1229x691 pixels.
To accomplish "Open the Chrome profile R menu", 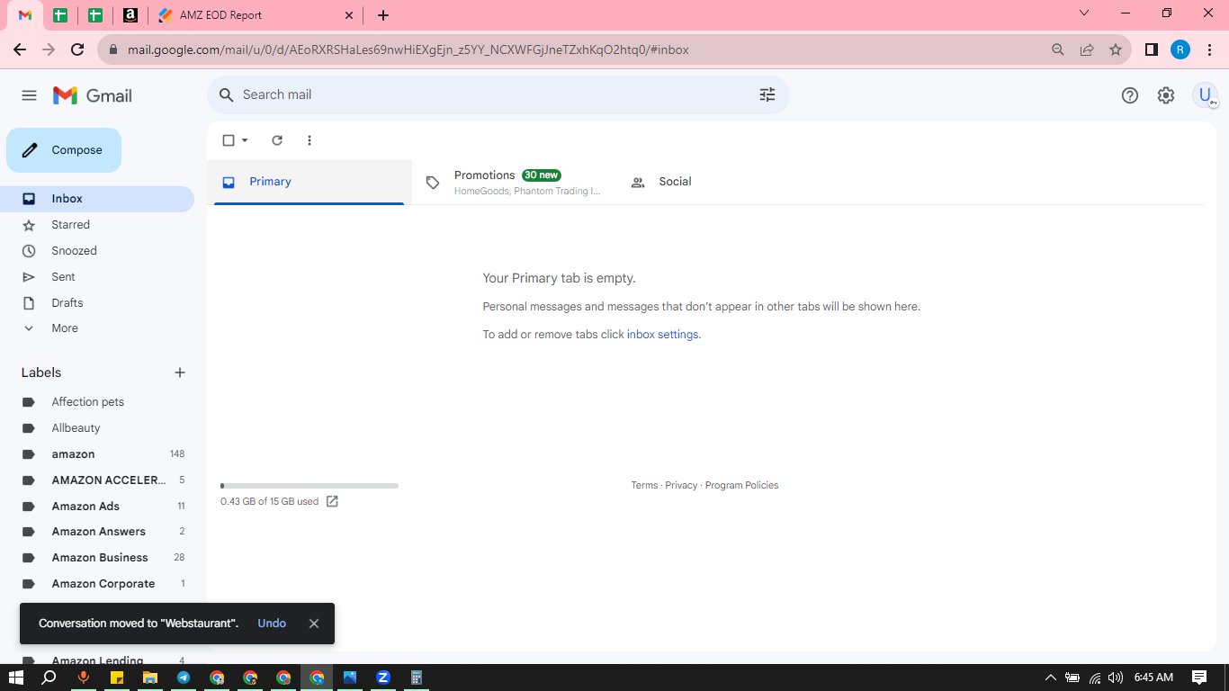I will tap(1180, 49).
